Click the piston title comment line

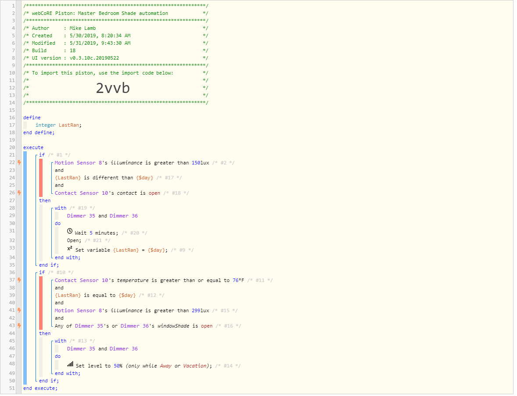click(116, 14)
